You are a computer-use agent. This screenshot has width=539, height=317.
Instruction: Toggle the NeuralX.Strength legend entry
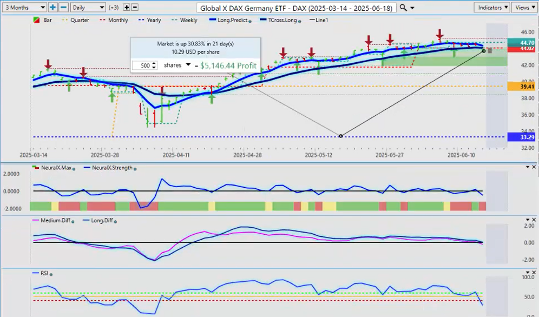pos(109,168)
